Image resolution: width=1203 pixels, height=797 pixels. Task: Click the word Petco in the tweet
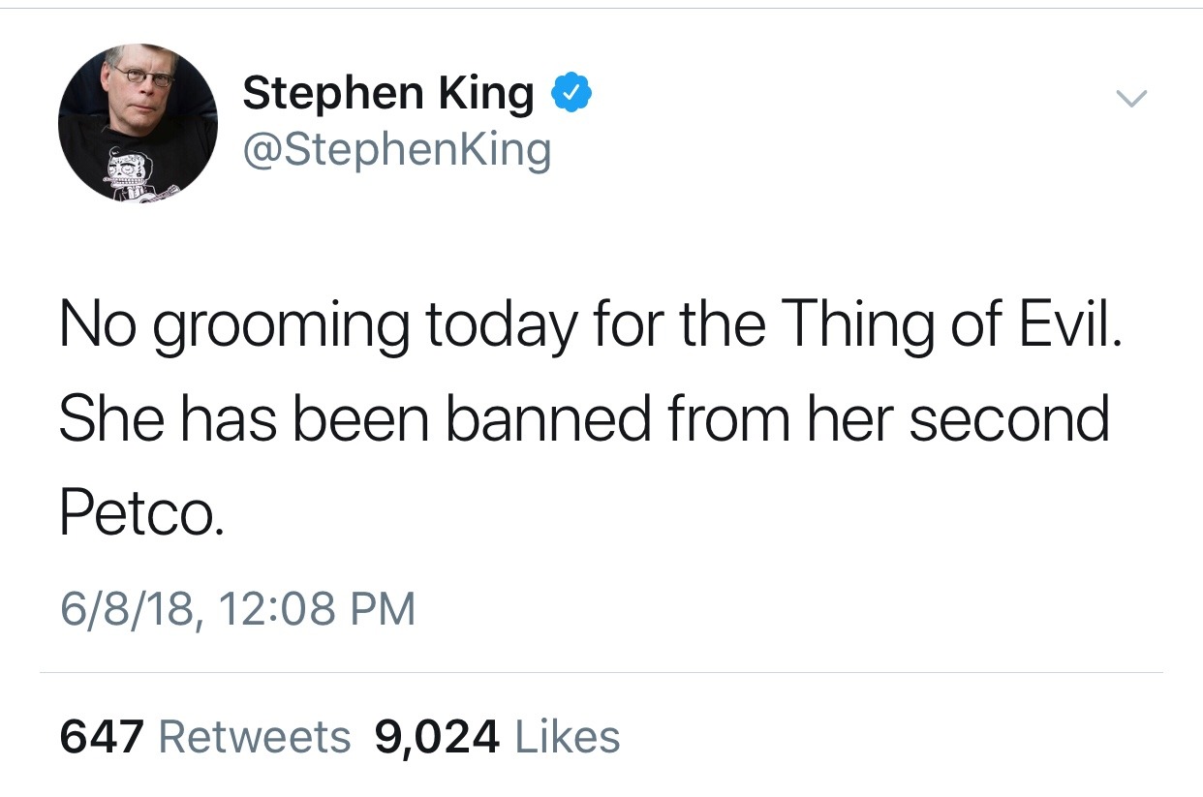141,513
